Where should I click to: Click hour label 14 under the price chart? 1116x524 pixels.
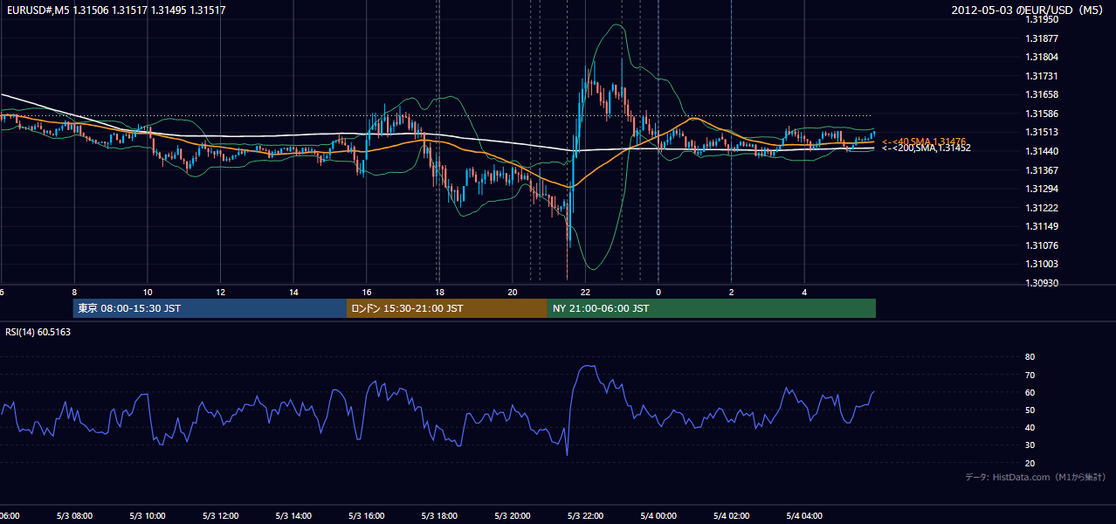pyautogui.click(x=294, y=293)
